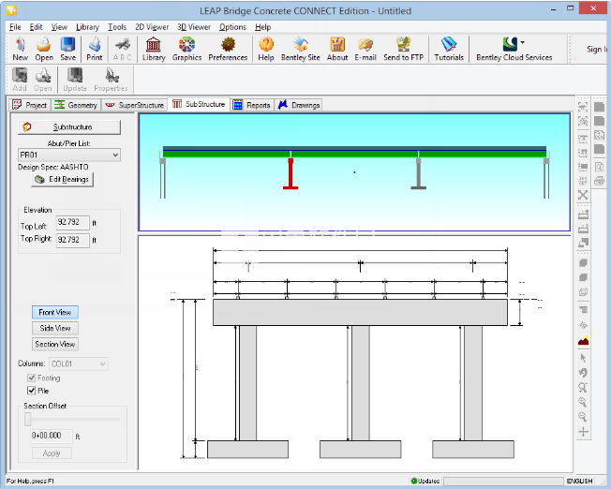
Task: Click the wireframe cube view icon
Action: (x=583, y=292)
